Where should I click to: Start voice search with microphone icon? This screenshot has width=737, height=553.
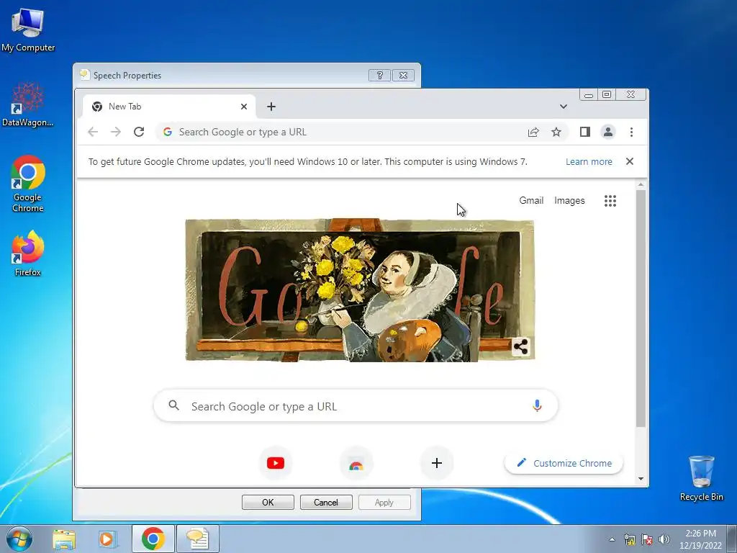(537, 406)
